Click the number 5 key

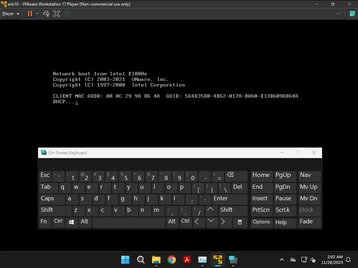[125, 176]
